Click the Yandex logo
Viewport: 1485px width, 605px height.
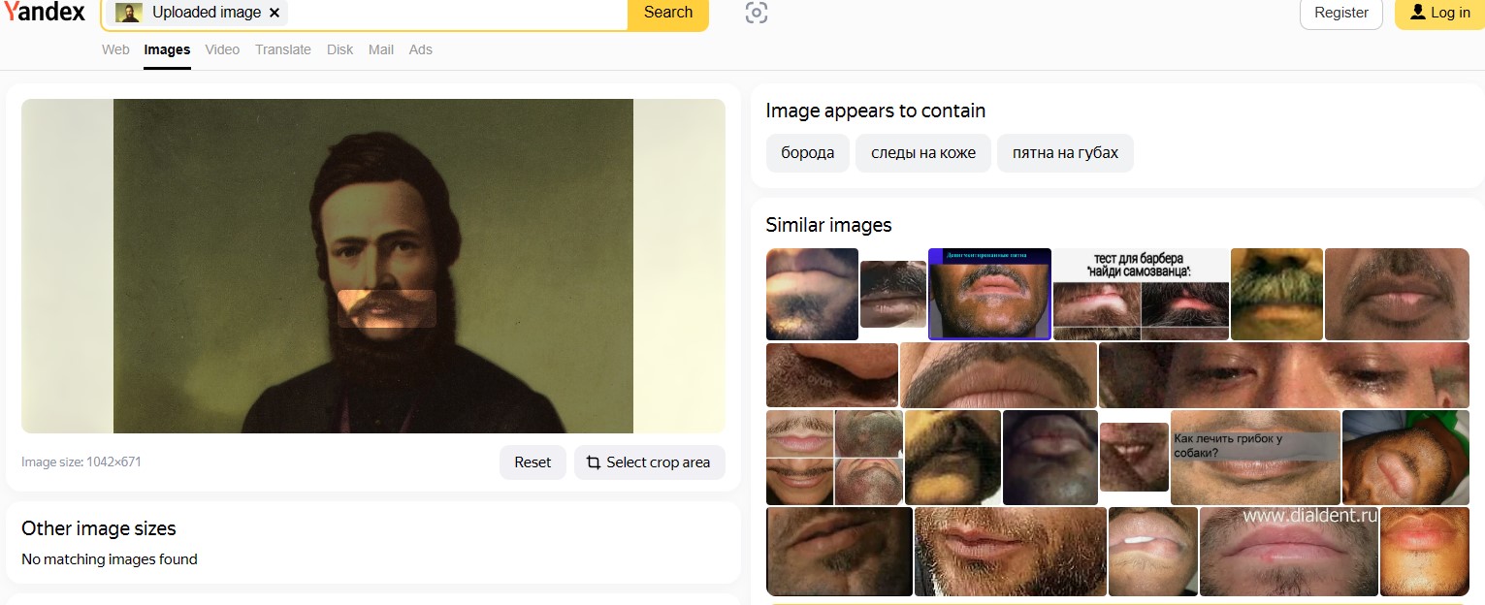pos(44,12)
